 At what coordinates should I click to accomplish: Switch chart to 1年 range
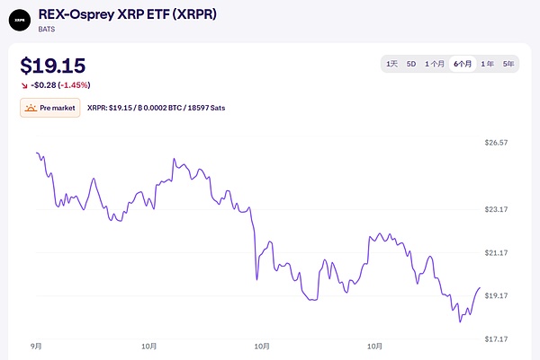(x=487, y=64)
